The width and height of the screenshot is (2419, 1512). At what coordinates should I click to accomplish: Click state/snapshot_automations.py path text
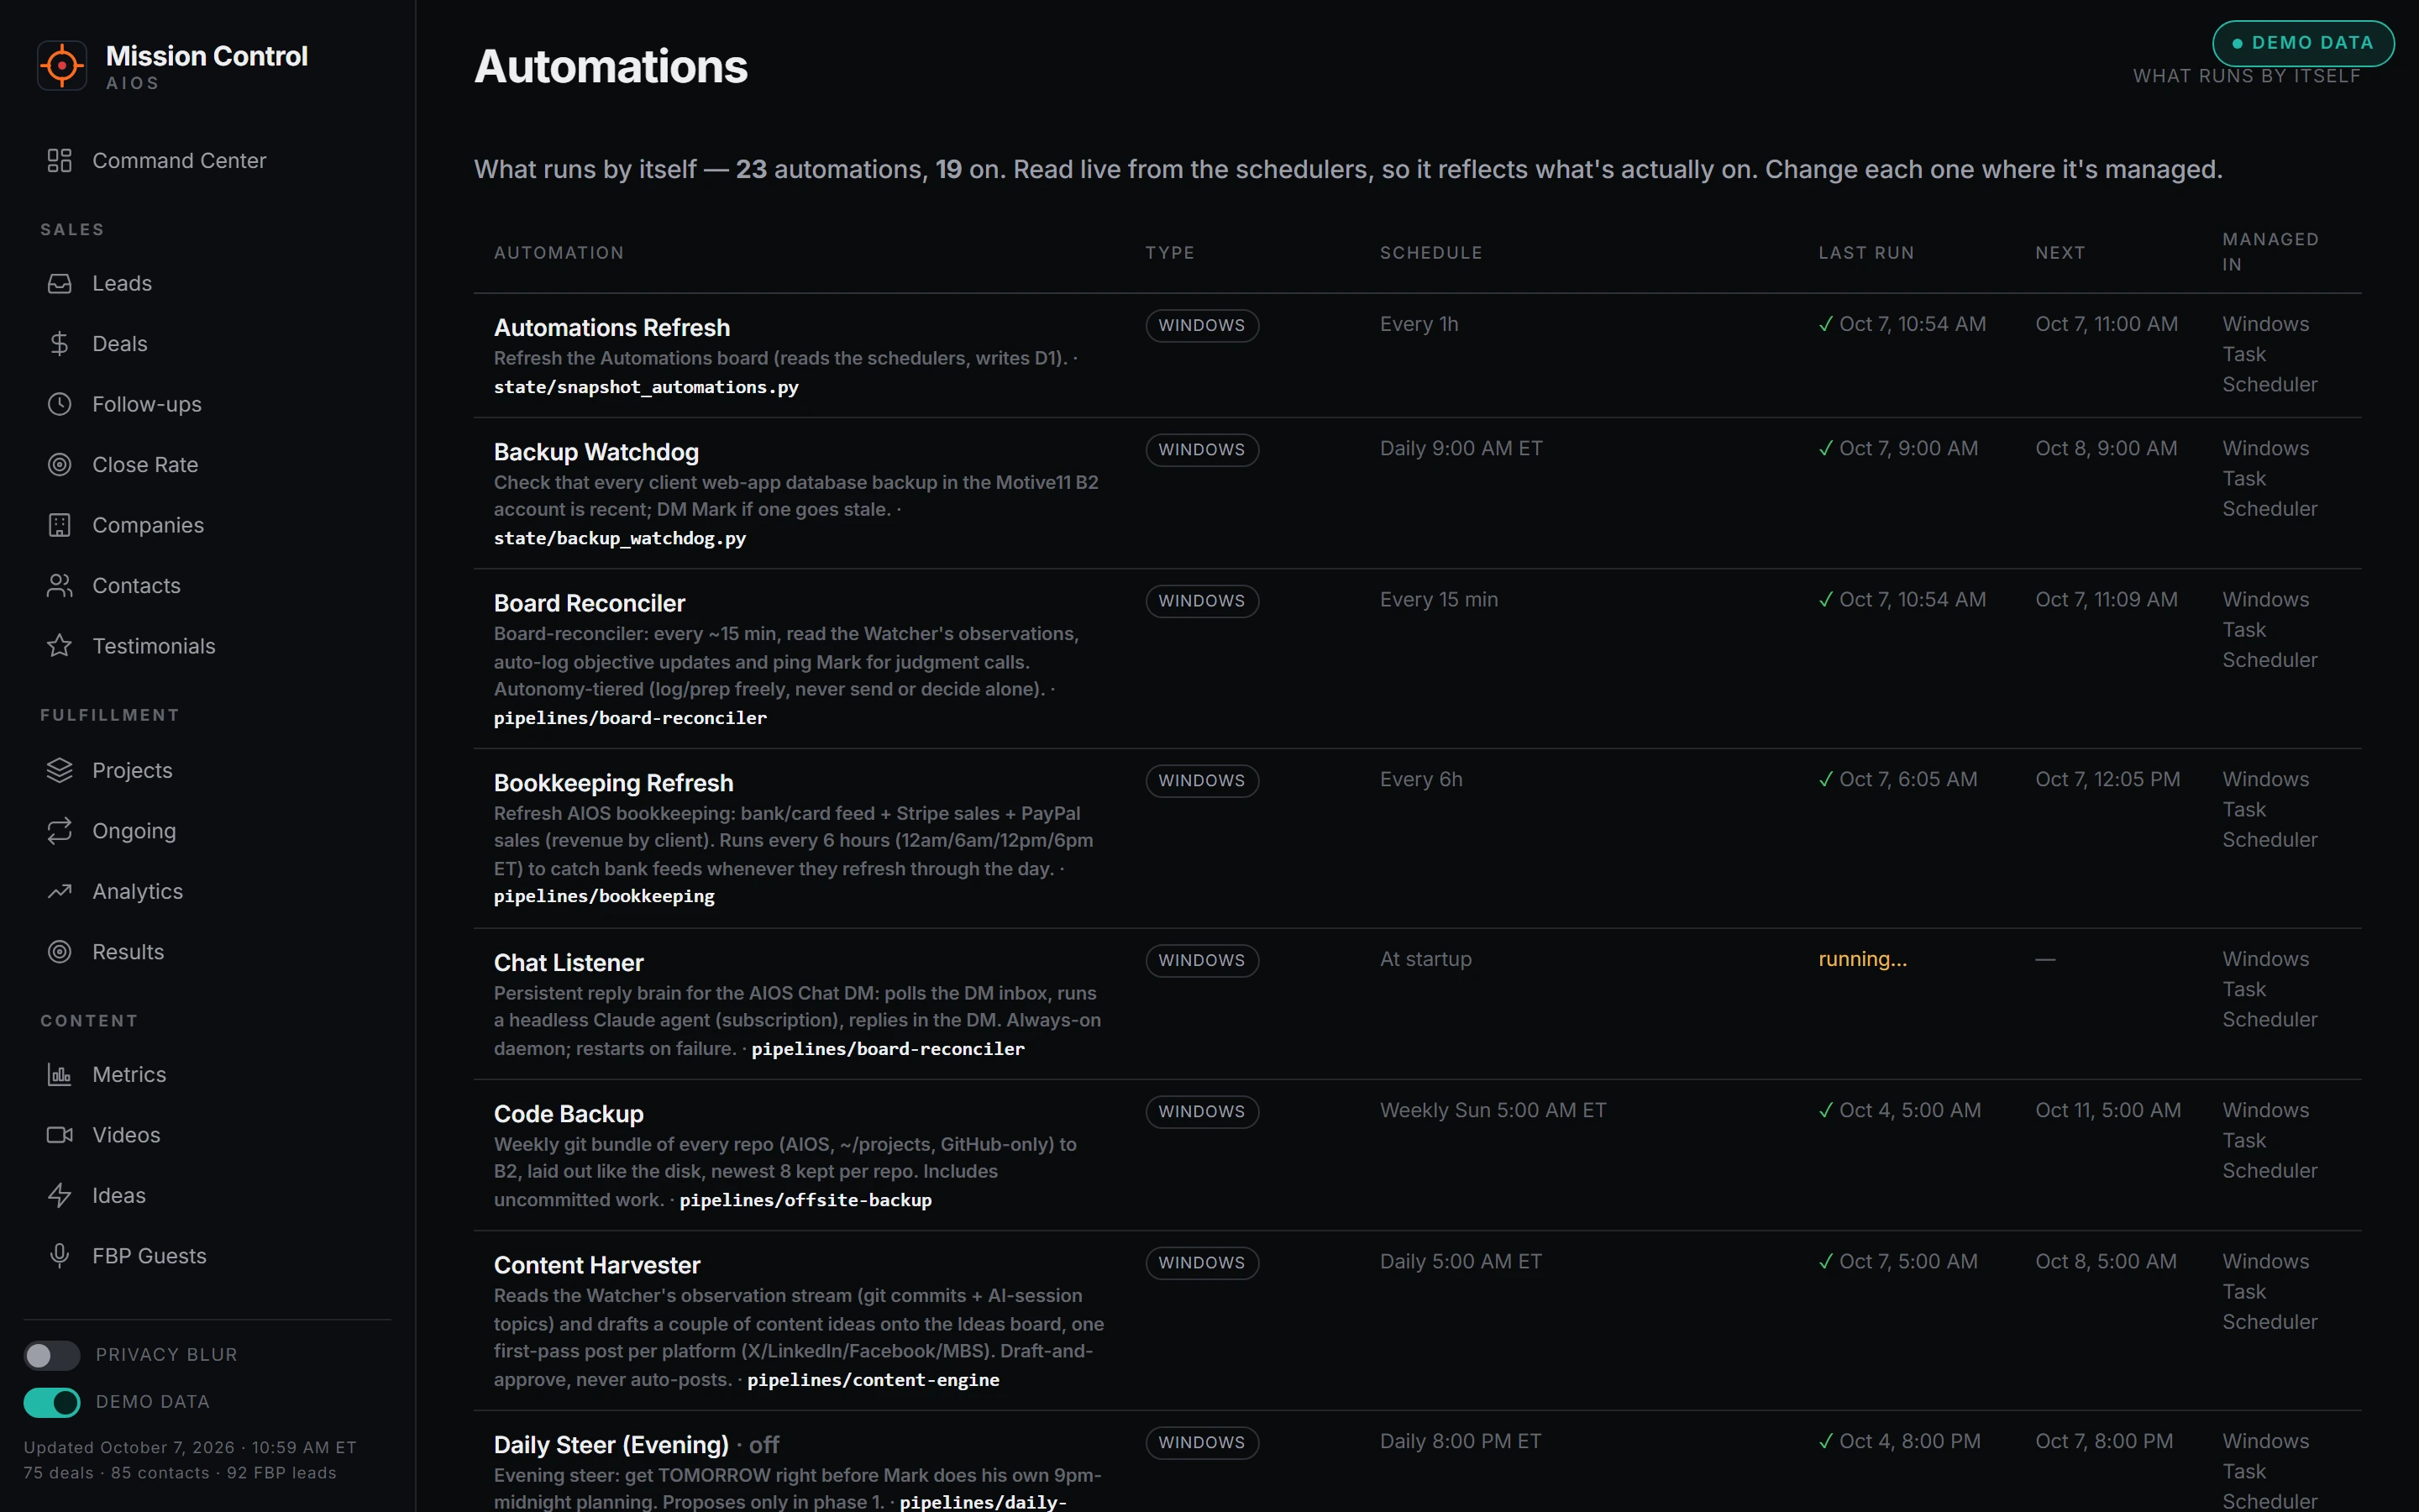(x=646, y=387)
